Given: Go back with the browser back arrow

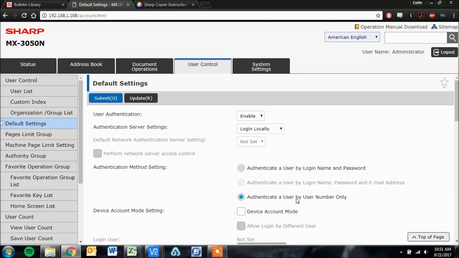Looking at the screenshot, I should coord(5,15).
